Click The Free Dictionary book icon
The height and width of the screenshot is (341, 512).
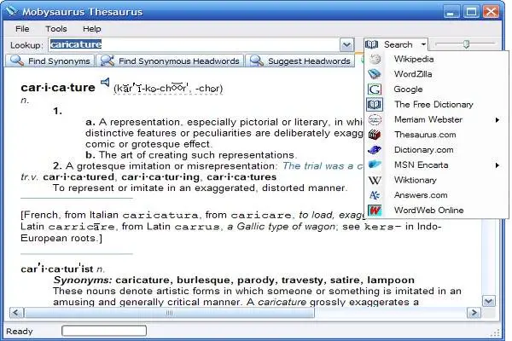point(375,104)
